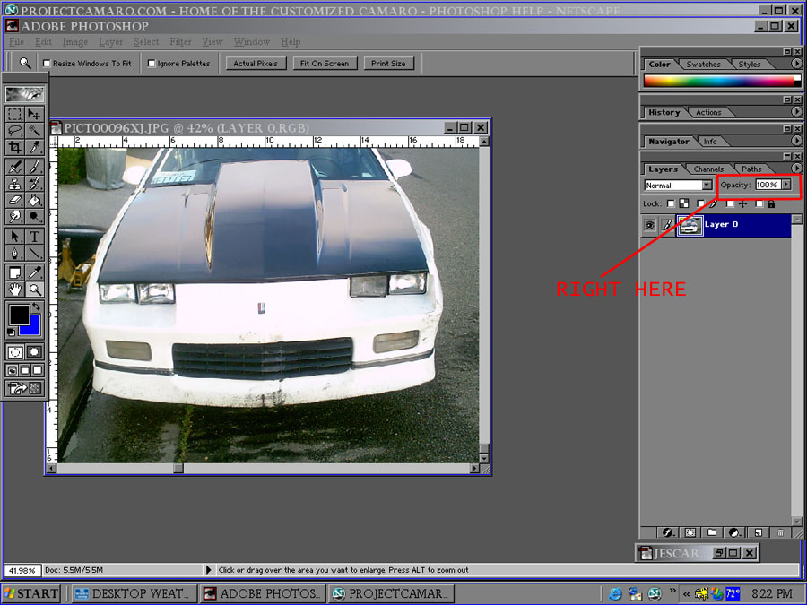The height and width of the screenshot is (605, 807).
Task: Check the Ignore Palettes option
Action: click(152, 64)
